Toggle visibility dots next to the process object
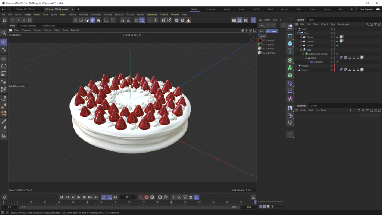 coord(334,66)
